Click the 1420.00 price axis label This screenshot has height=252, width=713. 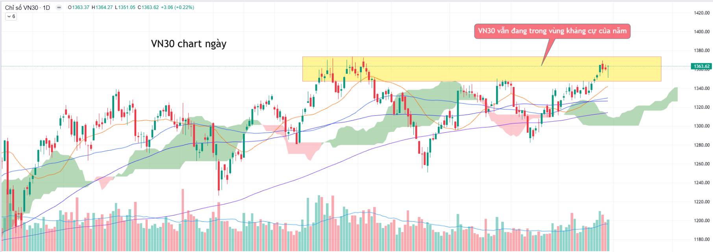[x=701, y=13]
